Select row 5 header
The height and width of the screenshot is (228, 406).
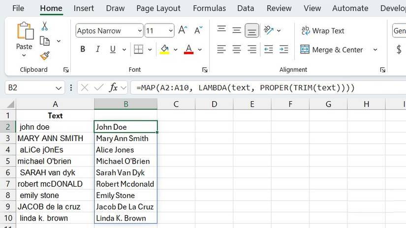(8, 161)
